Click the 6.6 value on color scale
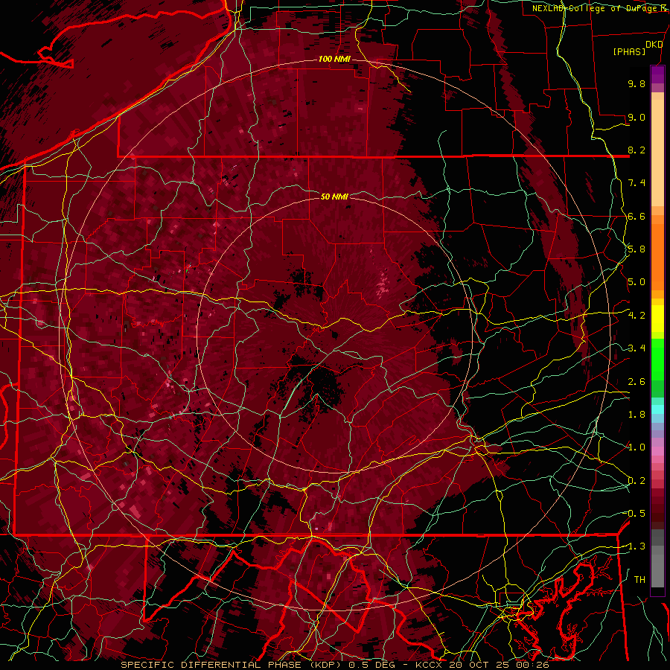Image resolution: width=670 pixels, height=670 pixels. (x=636, y=216)
